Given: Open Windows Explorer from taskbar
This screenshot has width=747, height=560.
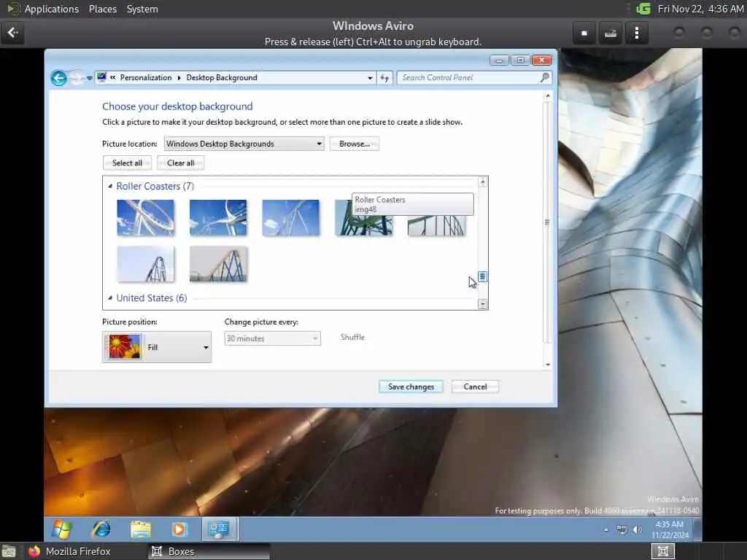Looking at the screenshot, I should tap(141, 529).
